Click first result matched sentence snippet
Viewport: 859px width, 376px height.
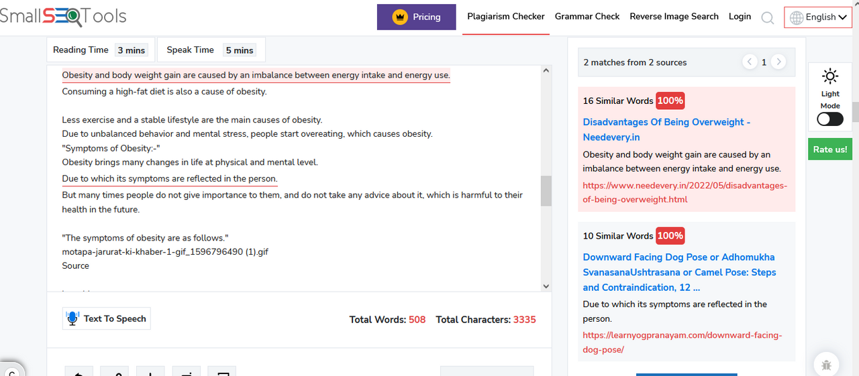click(682, 162)
